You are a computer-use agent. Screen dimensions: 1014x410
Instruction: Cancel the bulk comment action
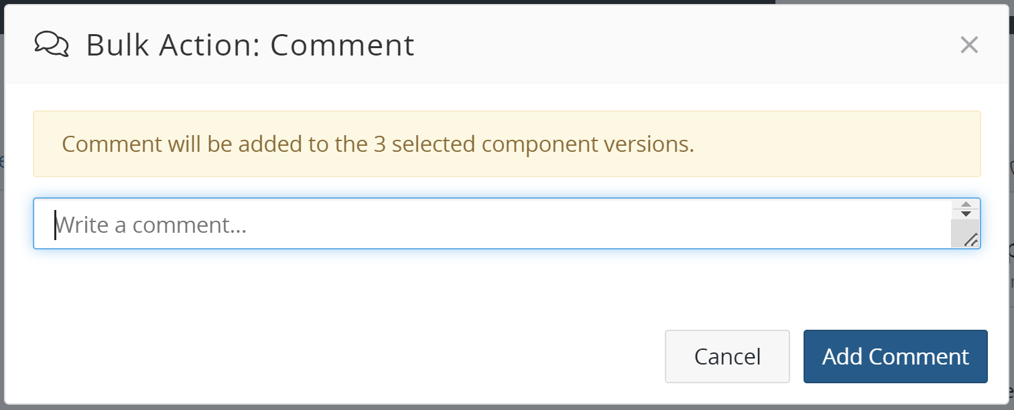(727, 356)
